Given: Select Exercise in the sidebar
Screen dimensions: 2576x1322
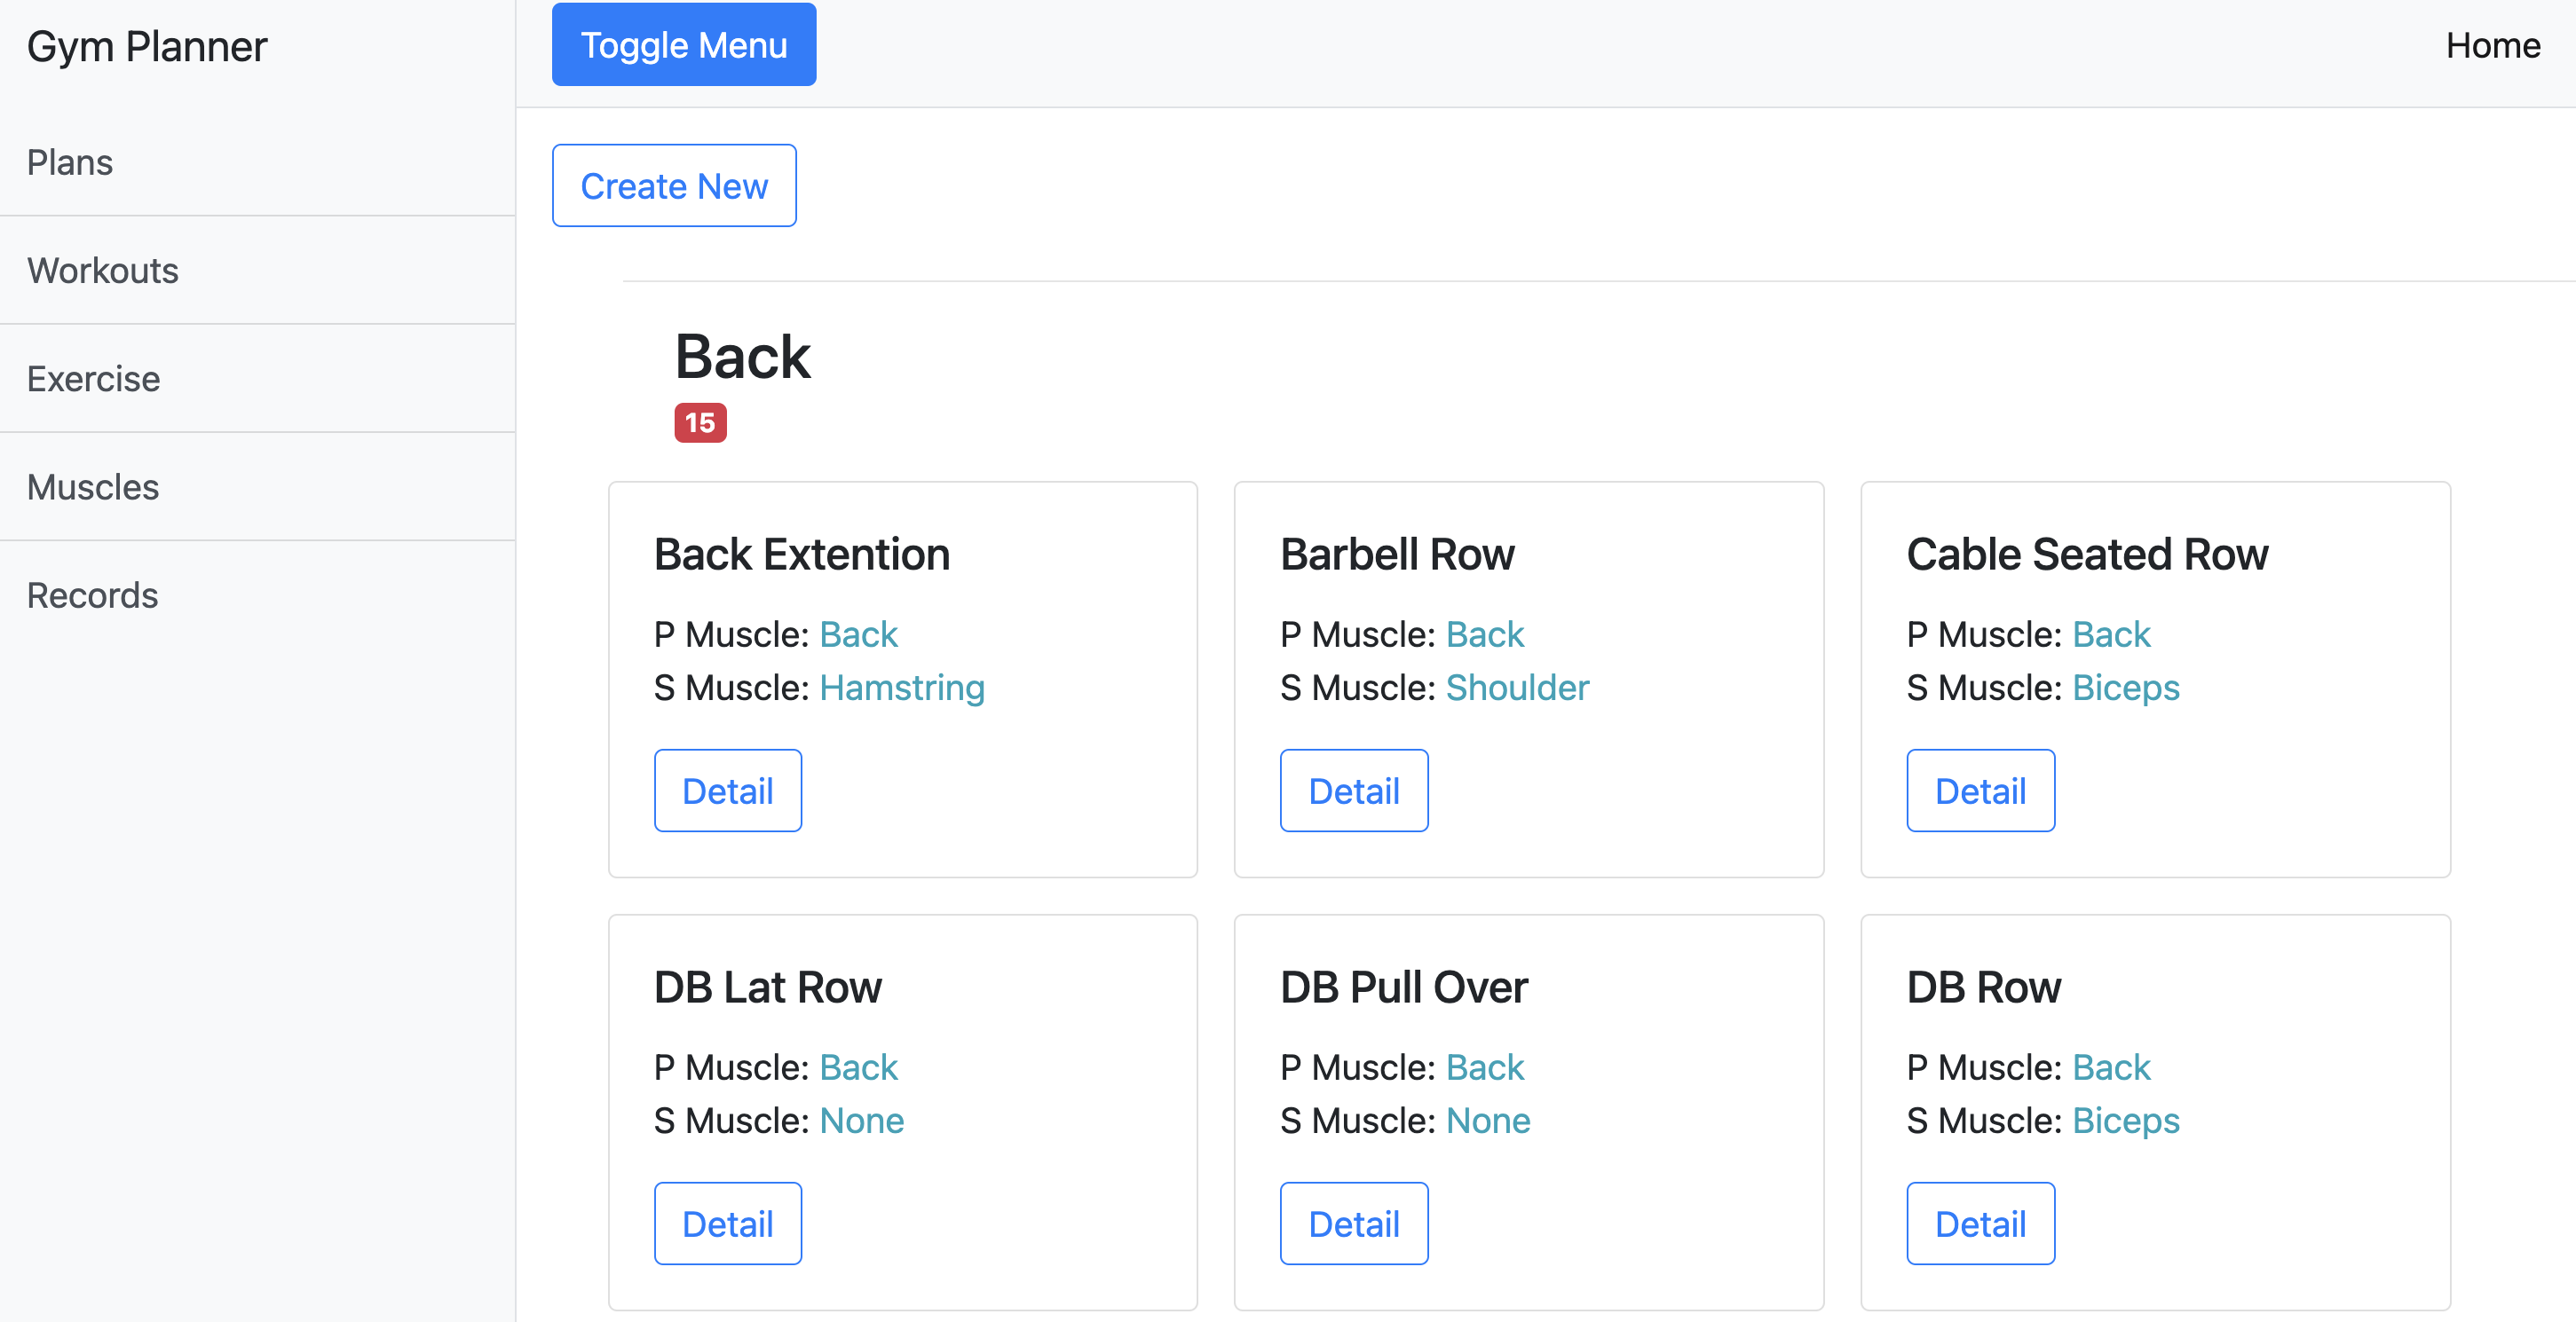Looking at the screenshot, I should pyautogui.click(x=93, y=379).
